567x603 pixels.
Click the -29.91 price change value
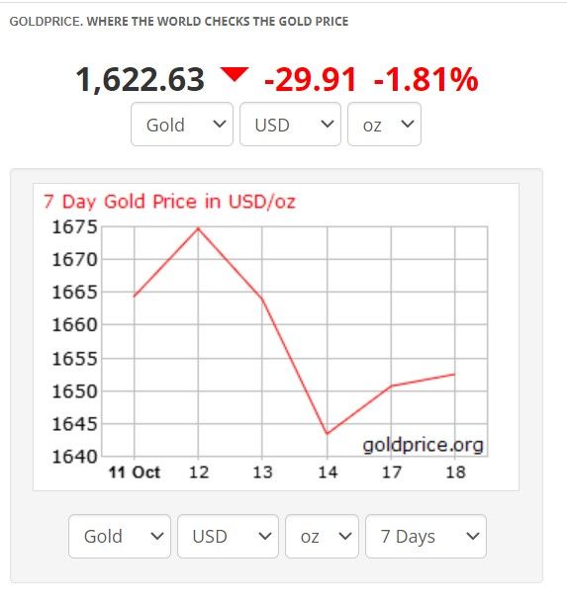tap(311, 80)
